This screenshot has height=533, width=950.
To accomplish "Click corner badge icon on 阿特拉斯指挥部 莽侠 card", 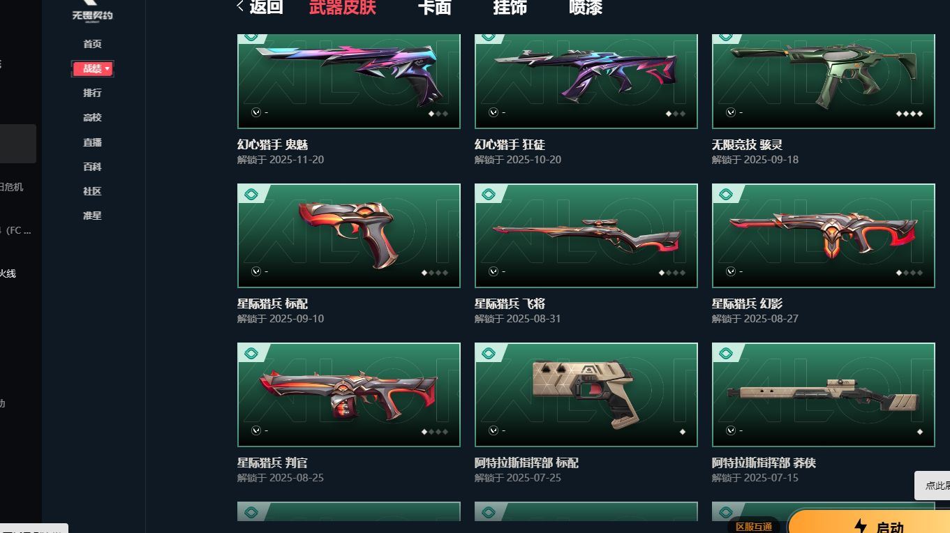I will [x=726, y=354].
